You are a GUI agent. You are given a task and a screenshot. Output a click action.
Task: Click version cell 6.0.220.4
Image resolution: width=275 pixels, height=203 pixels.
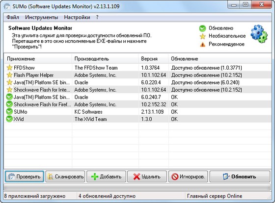pyautogui.click(x=151, y=82)
